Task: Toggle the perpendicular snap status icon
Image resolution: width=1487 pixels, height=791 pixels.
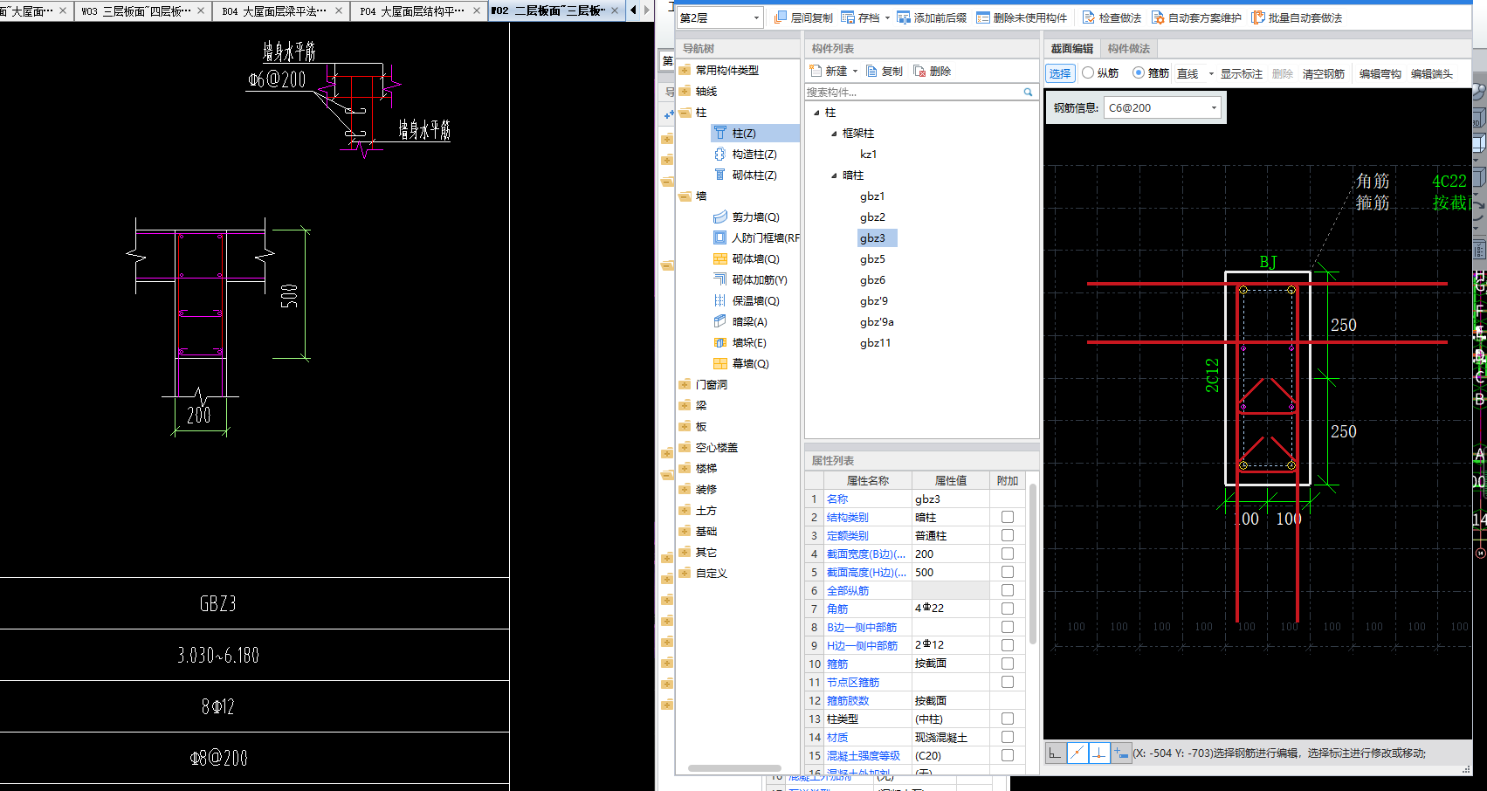Action: pyautogui.click(x=1099, y=753)
